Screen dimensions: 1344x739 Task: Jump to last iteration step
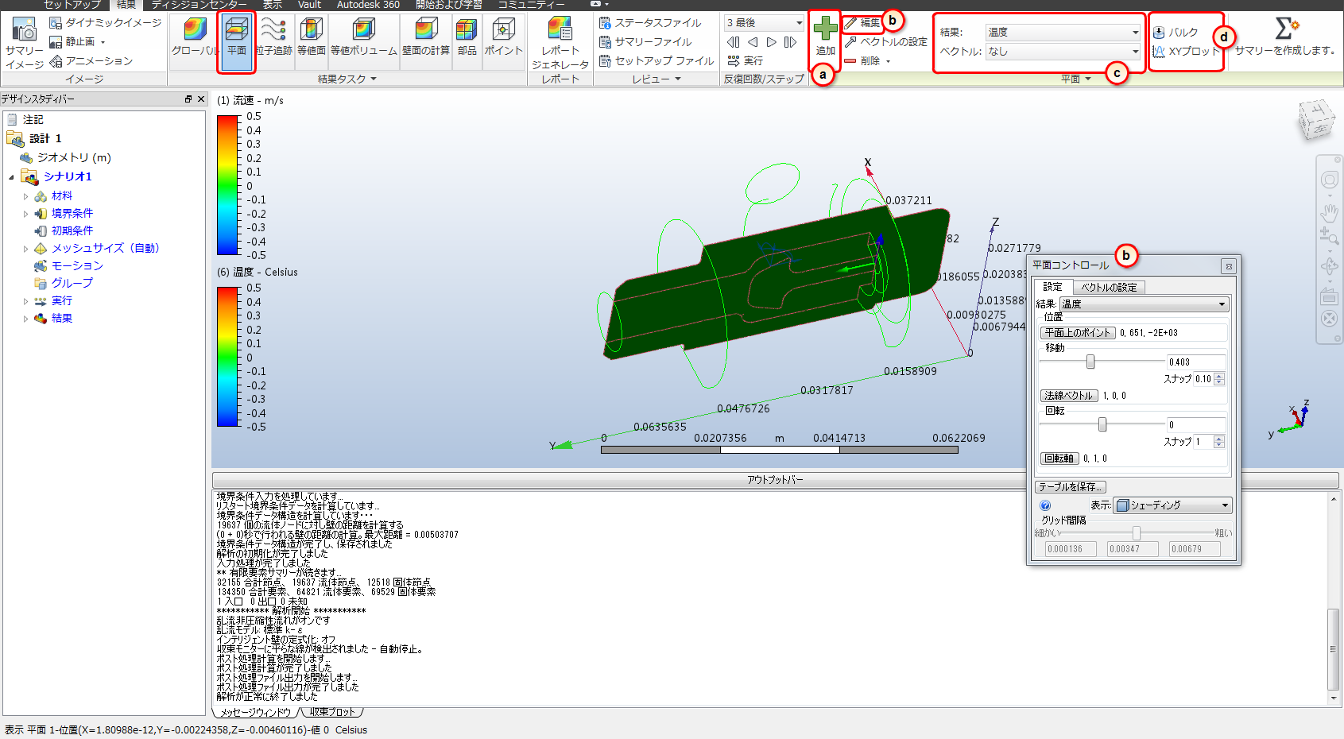click(x=791, y=42)
